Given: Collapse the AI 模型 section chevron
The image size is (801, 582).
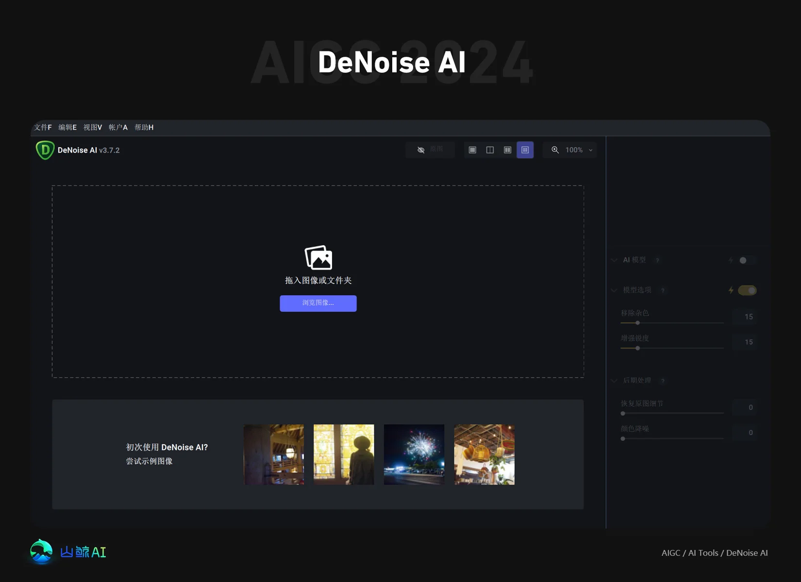Looking at the screenshot, I should pyautogui.click(x=614, y=260).
